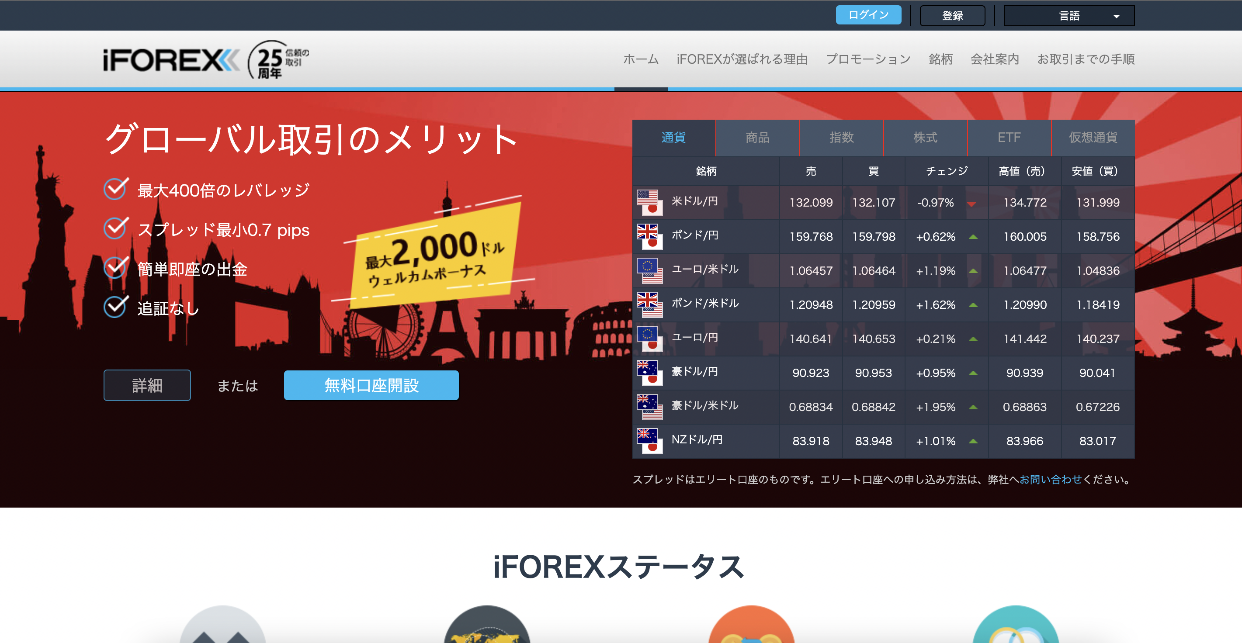Click checkmark icon beside 簡単即座の出金
Viewport: 1242px width, 643px height.
pos(116,267)
